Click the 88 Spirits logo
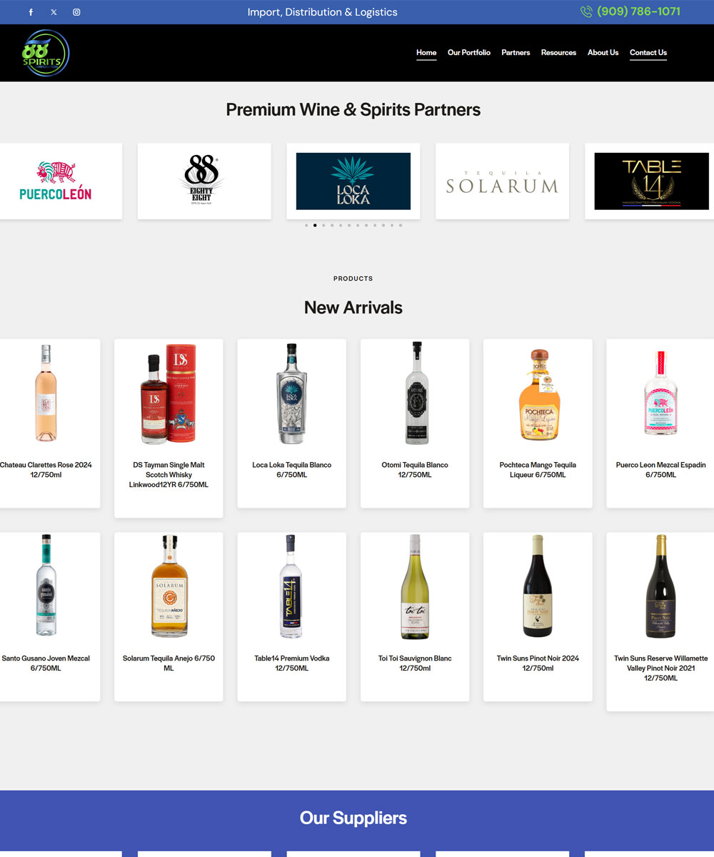The width and height of the screenshot is (714, 857). coord(45,53)
